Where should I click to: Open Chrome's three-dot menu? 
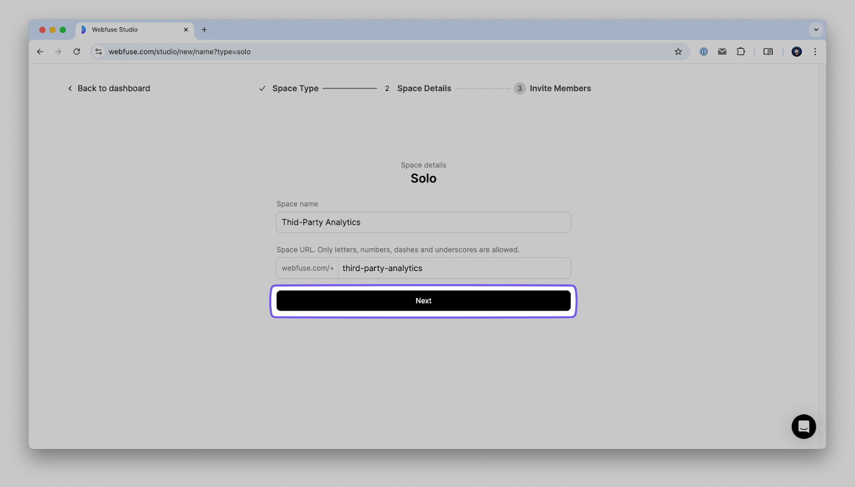pyautogui.click(x=815, y=51)
